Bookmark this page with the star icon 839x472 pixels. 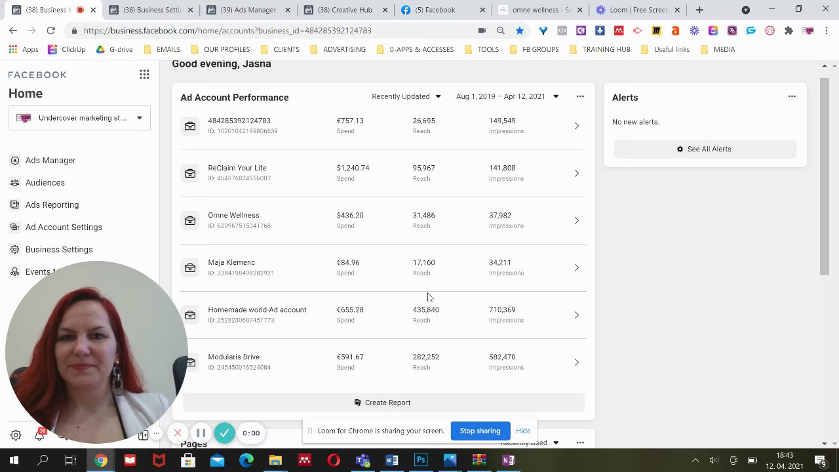click(519, 31)
